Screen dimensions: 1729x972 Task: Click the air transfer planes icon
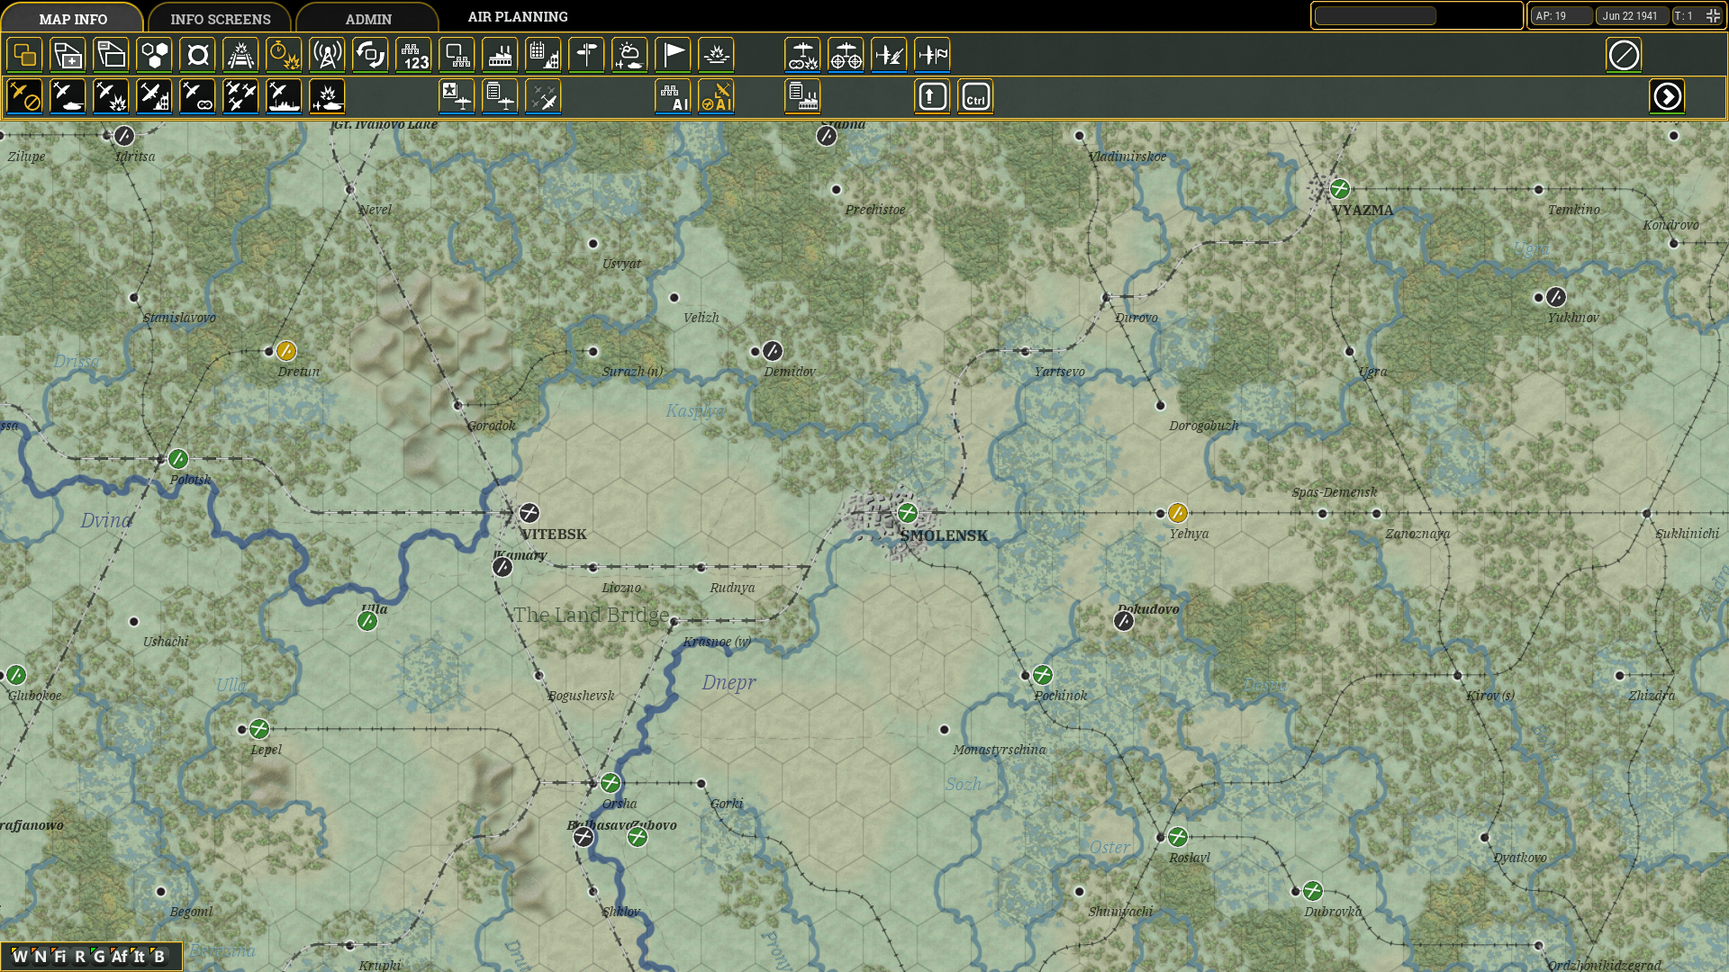coord(543,96)
